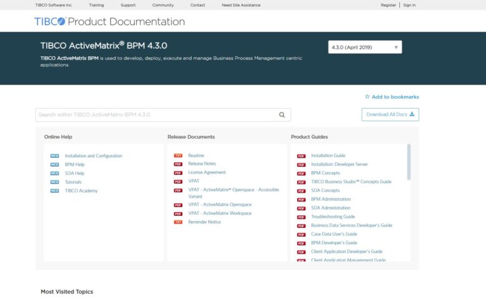Click the PDF icon beside Business Data Services Developer's Guide
The image size is (486, 298).
point(301,226)
